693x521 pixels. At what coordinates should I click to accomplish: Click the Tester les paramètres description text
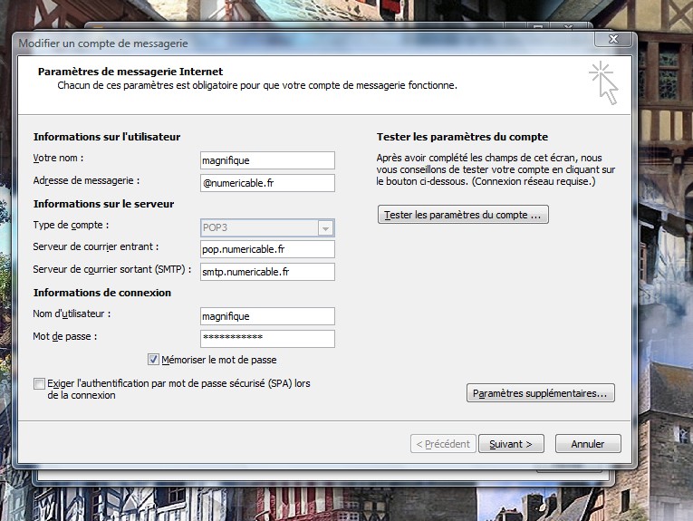496,169
